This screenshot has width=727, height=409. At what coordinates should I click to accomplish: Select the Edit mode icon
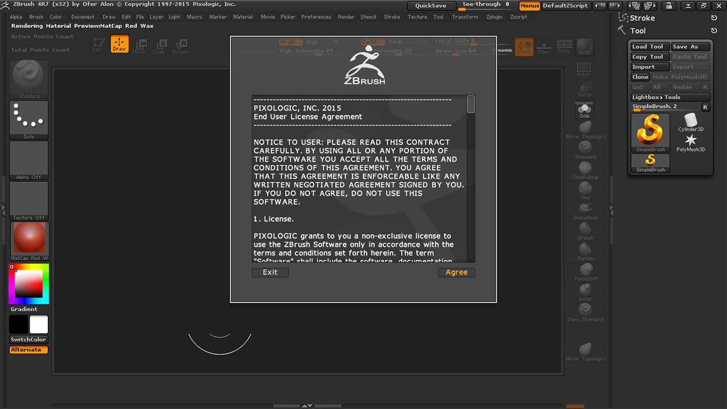[98, 44]
